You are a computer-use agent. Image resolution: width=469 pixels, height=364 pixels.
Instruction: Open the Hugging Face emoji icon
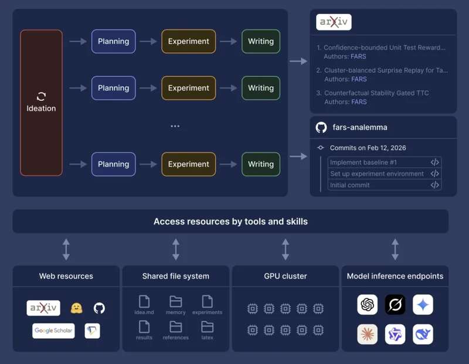pos(76,308)
